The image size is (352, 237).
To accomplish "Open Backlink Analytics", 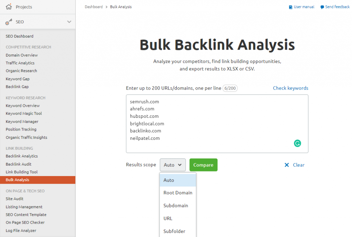I will pos(22,156).
